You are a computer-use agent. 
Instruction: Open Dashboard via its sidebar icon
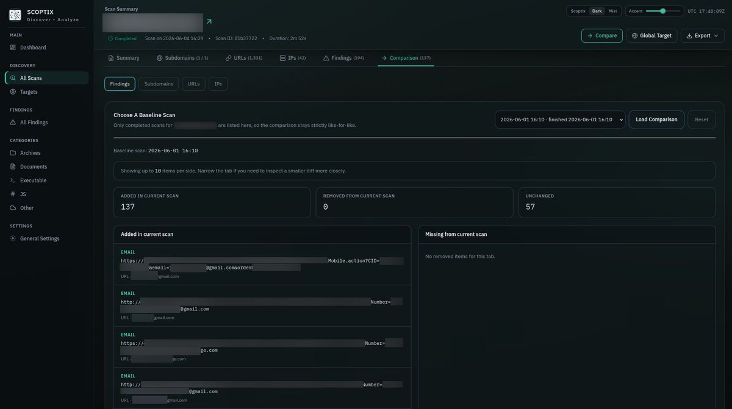coord(13,48)
